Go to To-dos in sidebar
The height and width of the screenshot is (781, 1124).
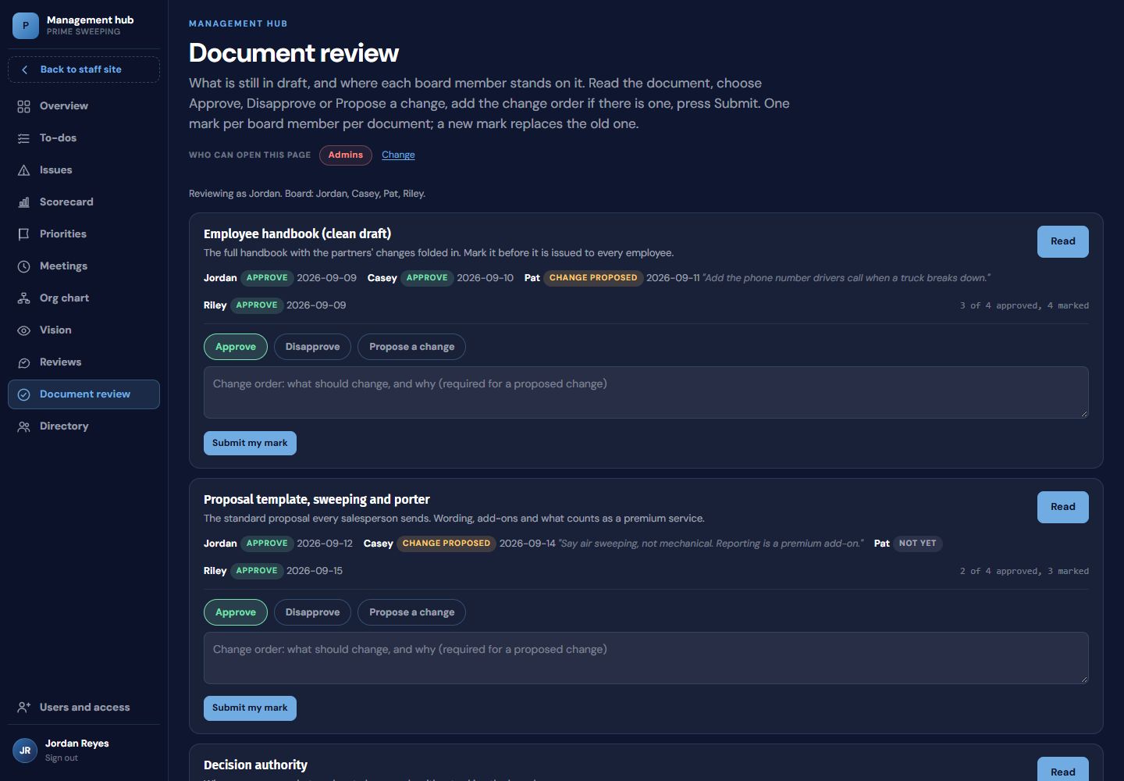pyautogui.click(x=84, y=138)
